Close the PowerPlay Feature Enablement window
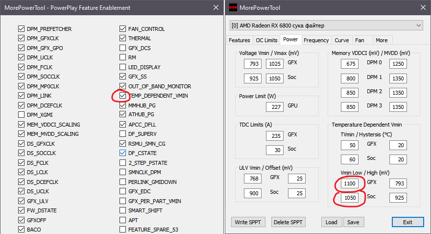Viewport: 431px width, 234px height. pyautogui.click(x=216, y=7)
